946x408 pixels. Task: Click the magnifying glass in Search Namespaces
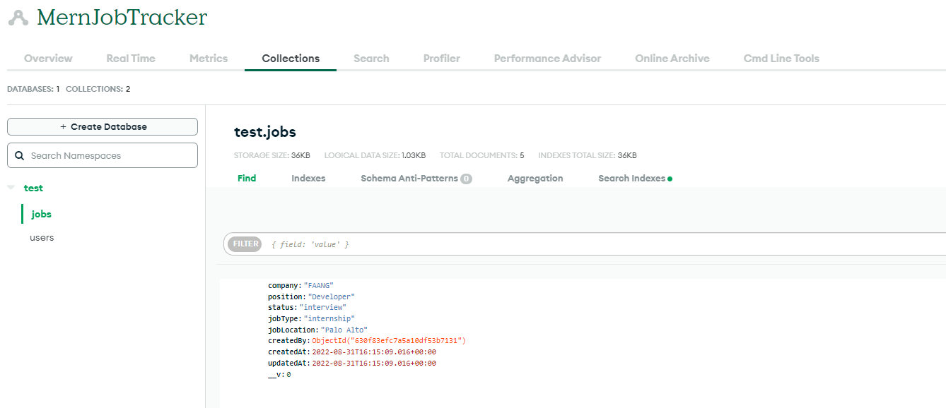tap(19, 155)
